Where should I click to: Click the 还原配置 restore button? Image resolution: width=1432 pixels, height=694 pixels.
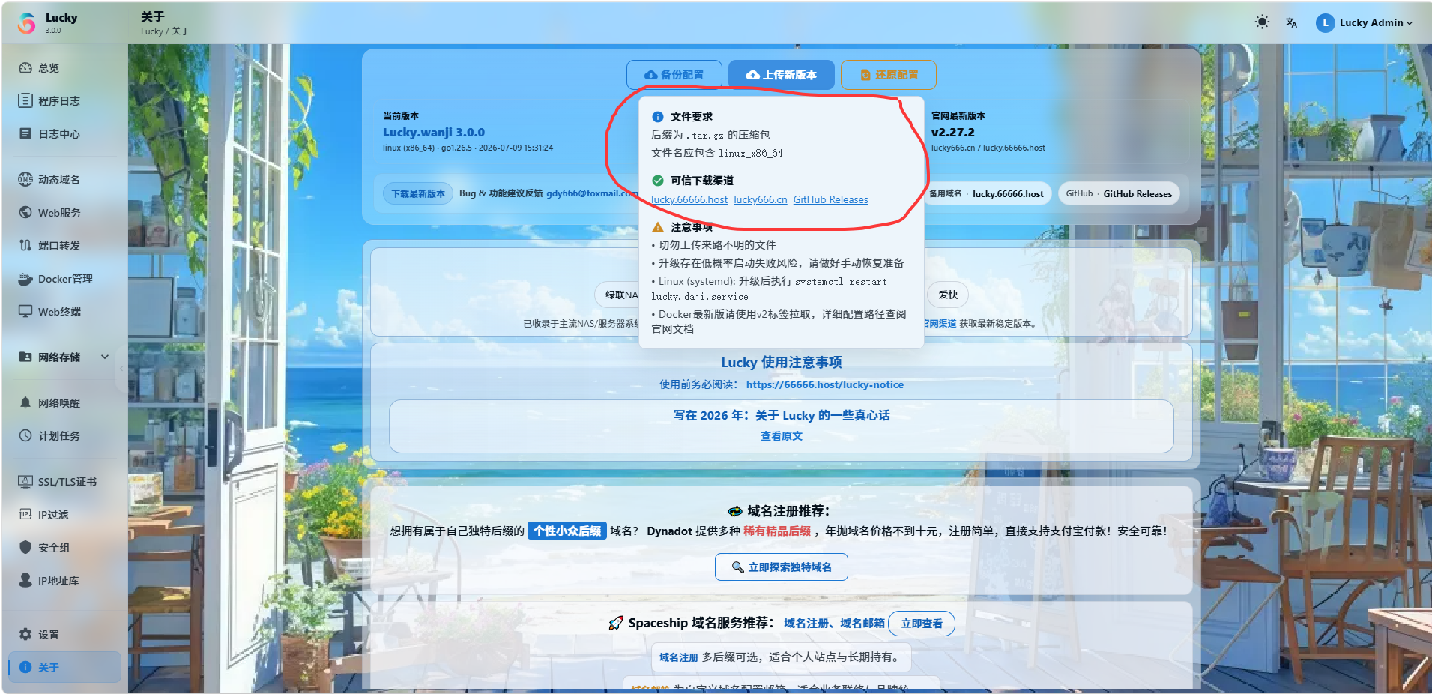coord(889,75)
